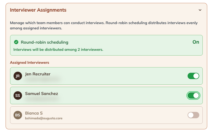Image resolution: width=212 pixels, height=132 pixels.
Task: Click the Assigned Interviewers subheading
Action: click(29, 62)
